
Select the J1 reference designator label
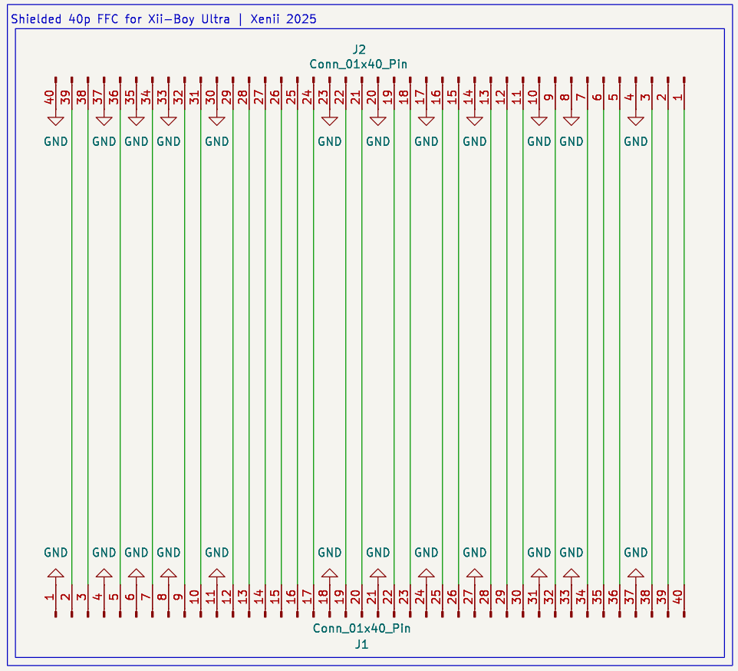(361, 644)
